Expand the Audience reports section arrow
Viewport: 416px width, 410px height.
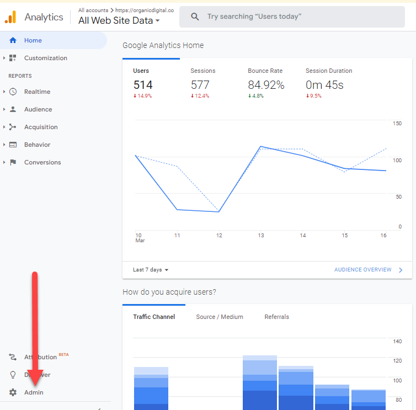click(4, 109)
